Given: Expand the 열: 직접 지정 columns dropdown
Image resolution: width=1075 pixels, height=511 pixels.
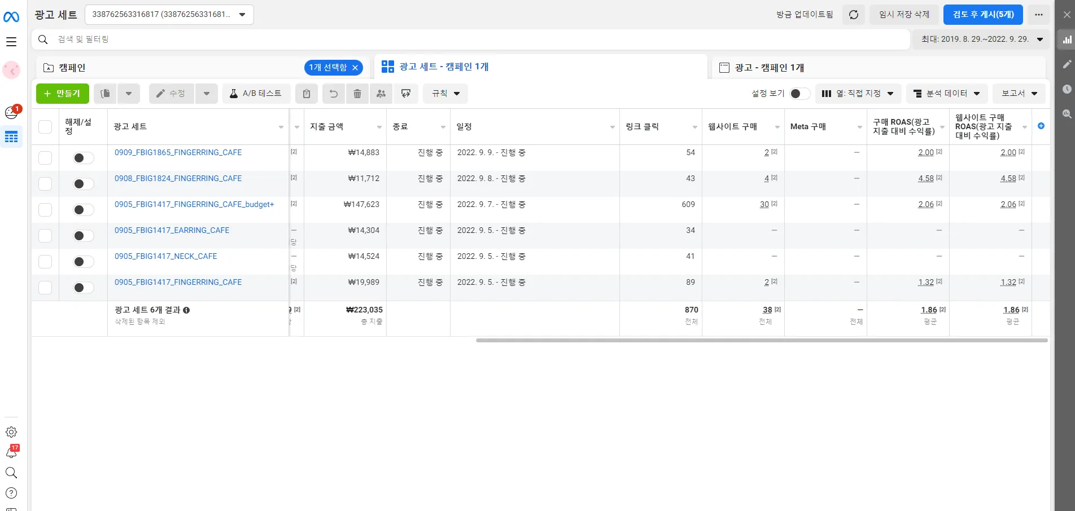Looking at the screenshot, I should pos(858,94).
